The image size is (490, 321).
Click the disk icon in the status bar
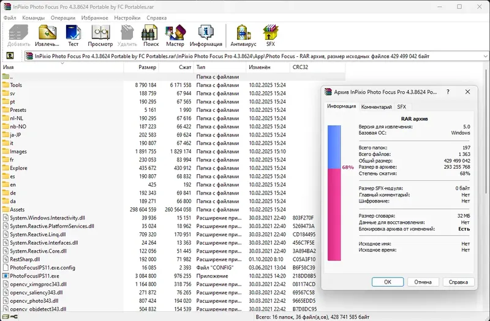(x=6, y=317)
